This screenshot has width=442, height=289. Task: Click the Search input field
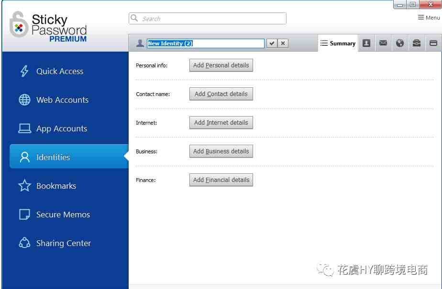point(208,19)
